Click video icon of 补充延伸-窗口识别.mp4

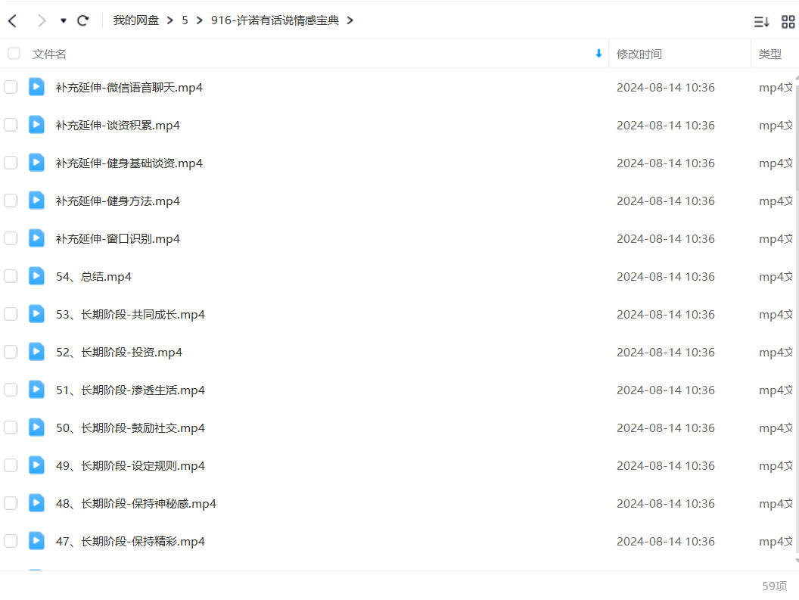click(36, 238)
